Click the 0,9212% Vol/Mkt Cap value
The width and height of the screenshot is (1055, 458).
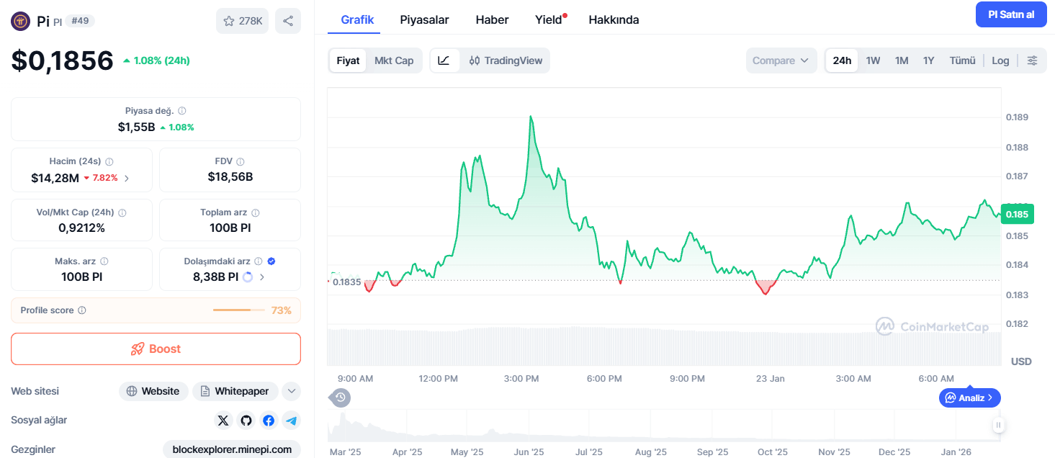pos(81,228)
